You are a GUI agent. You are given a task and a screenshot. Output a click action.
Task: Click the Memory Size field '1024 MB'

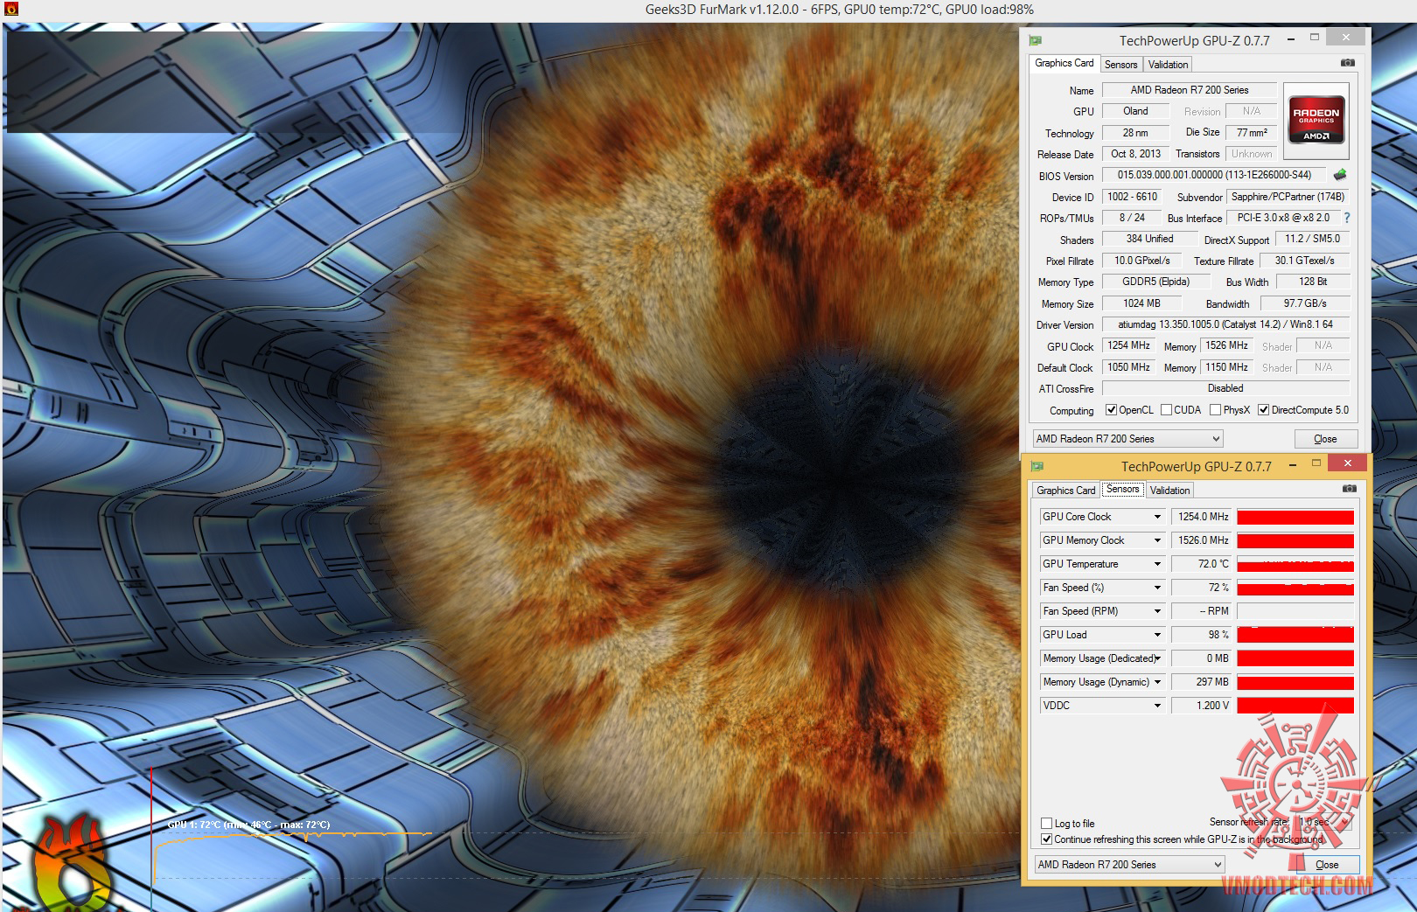(x=1141, y=303)
